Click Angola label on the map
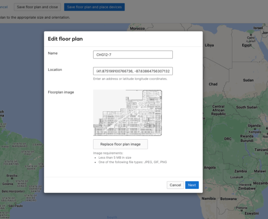The image size is (268, 219). point(210,168)
